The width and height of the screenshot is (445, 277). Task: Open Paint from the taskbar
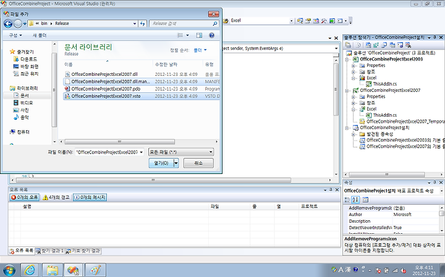[95, 270]
